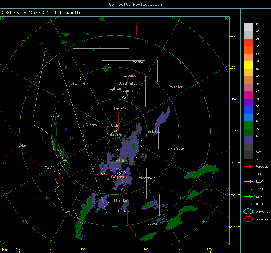Click the Sundre town label
The width and height of the screenshot is (271, 253).
point(91,125)
